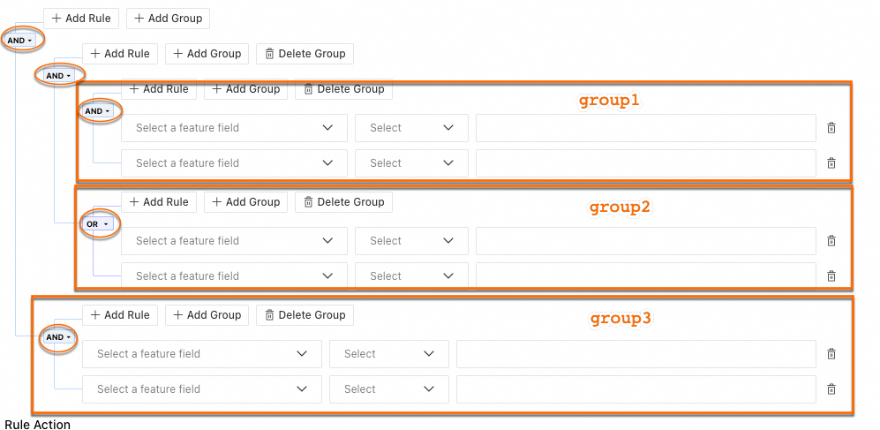The image size is (880, 430).
Task: Click Delete Group button in group2
Action: [x=343, y=202]
